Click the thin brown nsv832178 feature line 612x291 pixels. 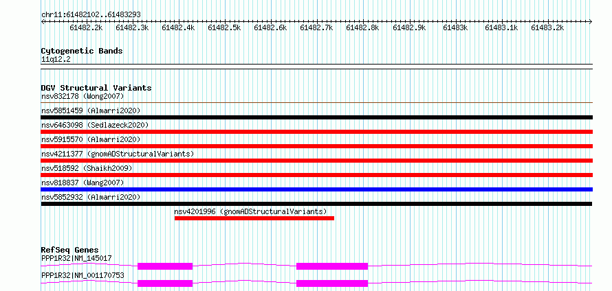coord(316,103)
